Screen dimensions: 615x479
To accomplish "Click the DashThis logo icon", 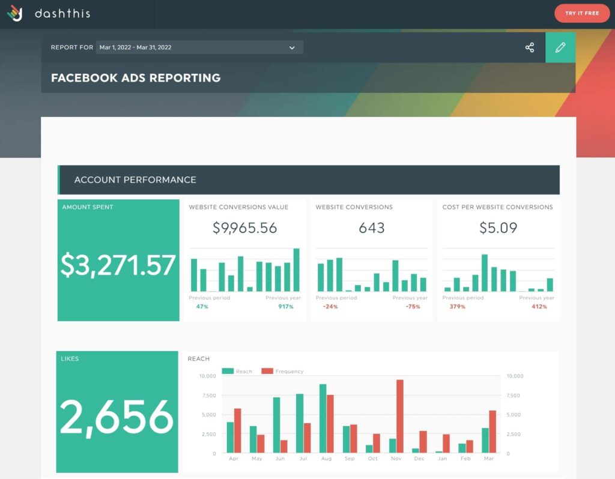I will click(15, 13).
